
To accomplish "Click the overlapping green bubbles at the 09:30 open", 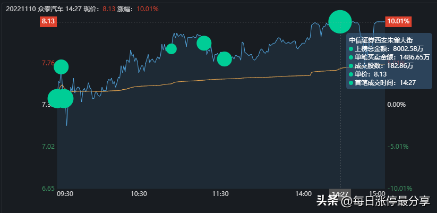I will (61, 98).
